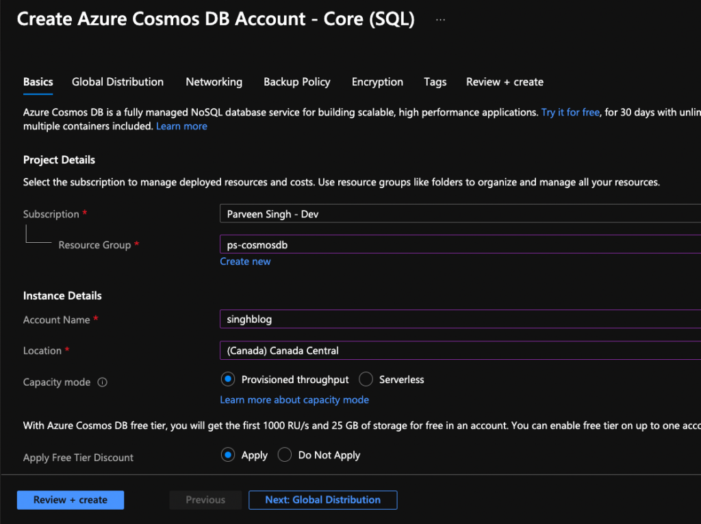Image resolution: width=701 pixels, height=524 pixels.
Task: Click the Capacity mode info icon
Action: pyautogui.click(x=102, y=382)
